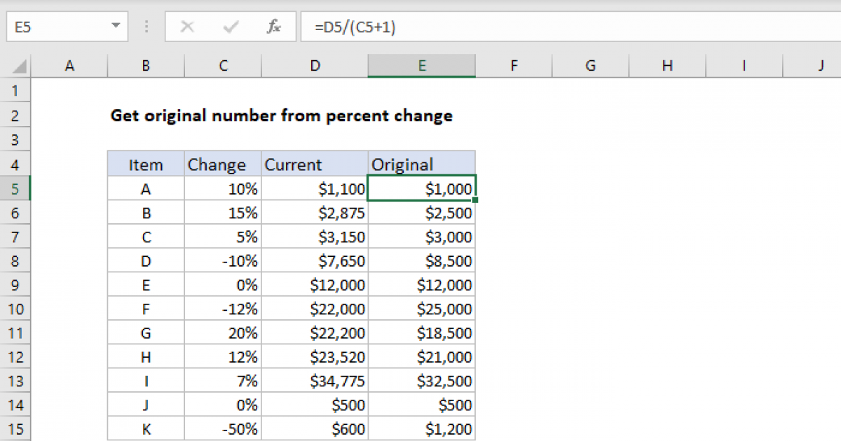Click the Enter checkmark icon in formula bar

pos(230,27)
